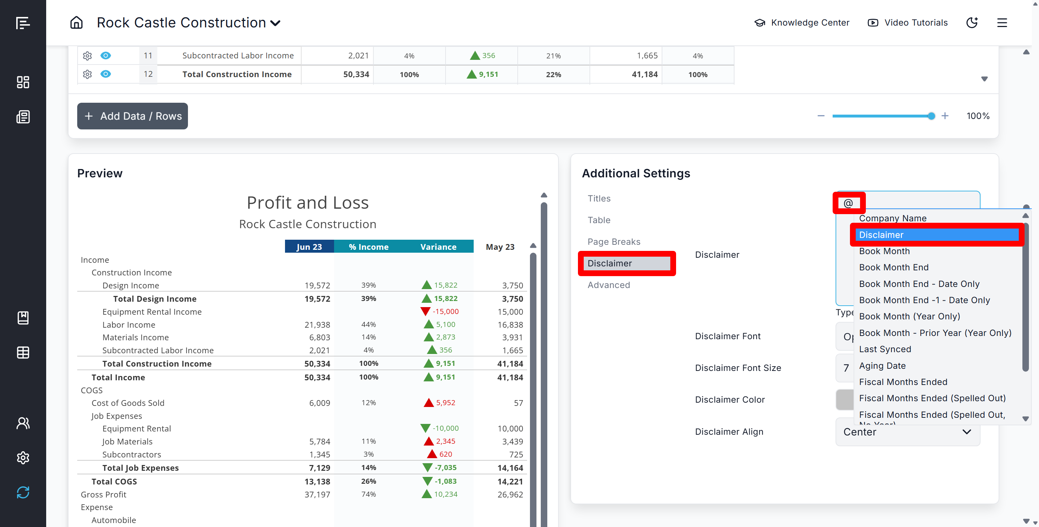Click Add Data / Rows button
1039x527 pixels.
(132, 116)
